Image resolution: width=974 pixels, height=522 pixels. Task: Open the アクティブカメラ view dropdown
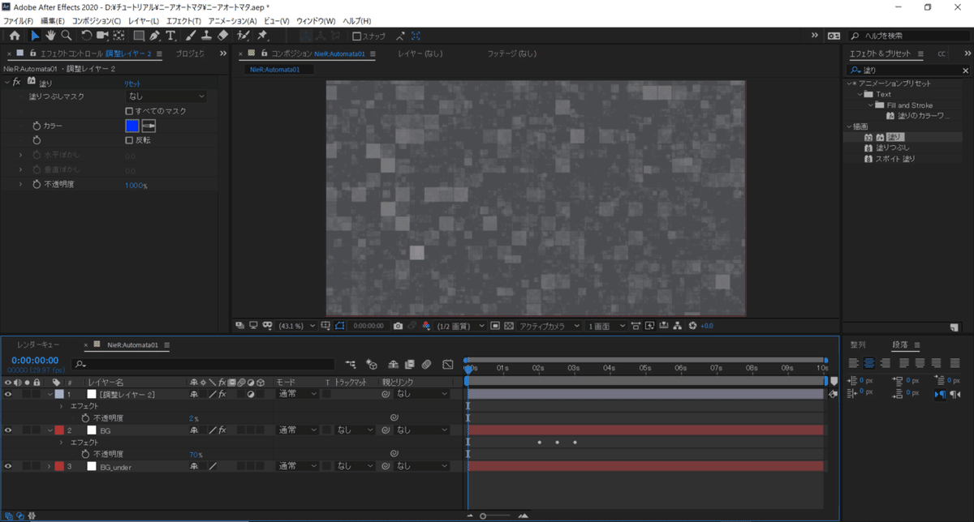click(x=549, y=325)
